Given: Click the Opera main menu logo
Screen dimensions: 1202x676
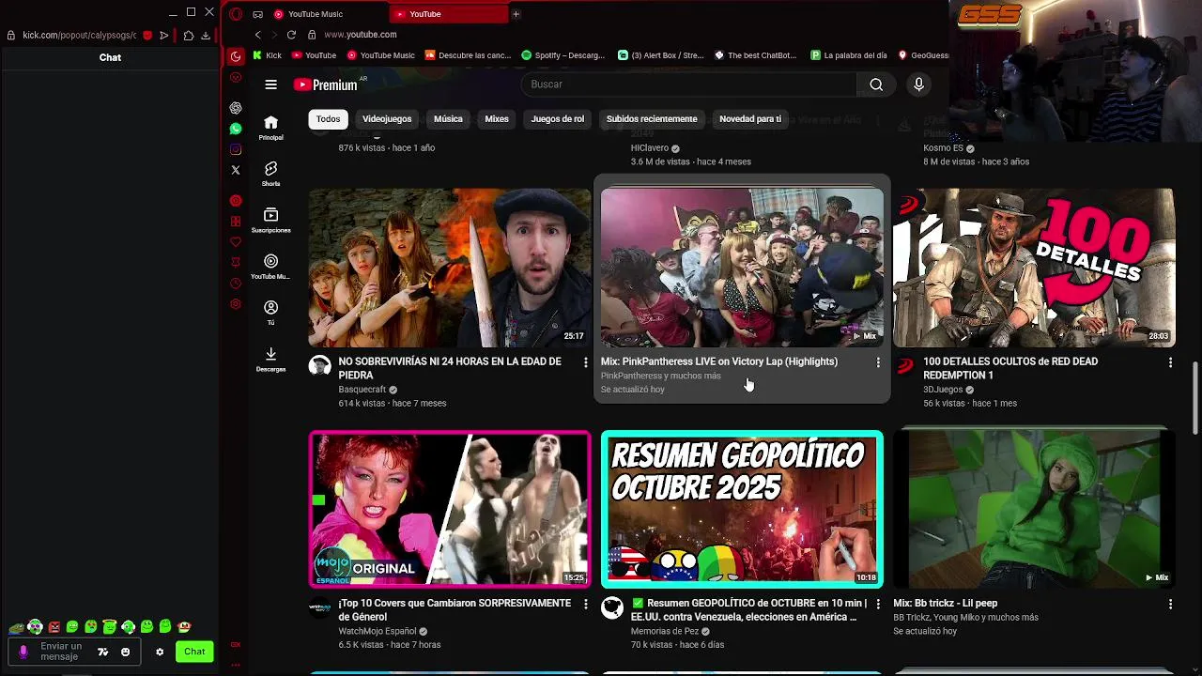Looking at the screenshot, I should click(236, 14).
